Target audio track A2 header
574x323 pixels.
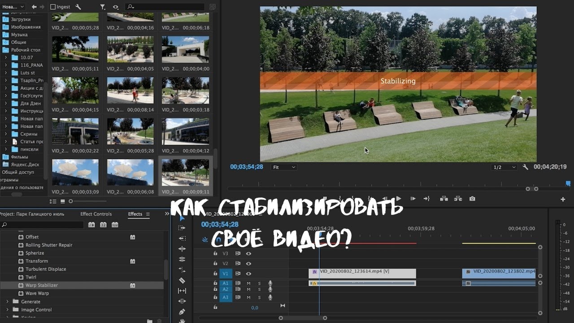click(x=226, y=289)
